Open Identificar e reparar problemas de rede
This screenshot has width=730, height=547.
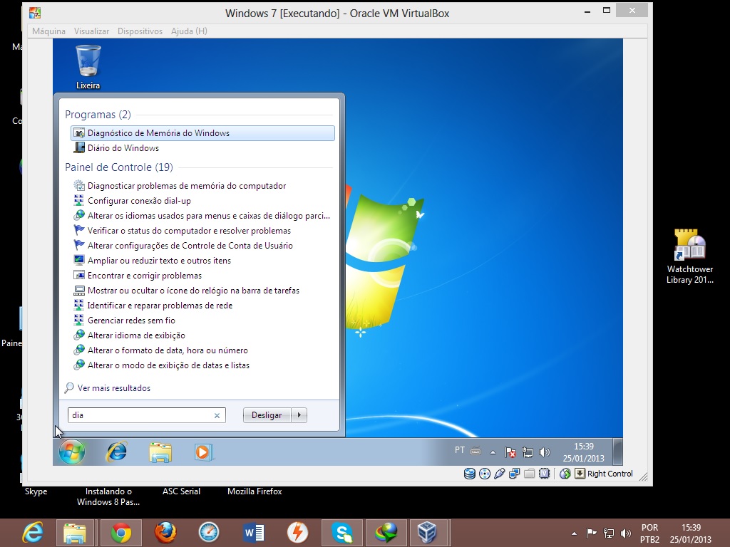point(153,305)
